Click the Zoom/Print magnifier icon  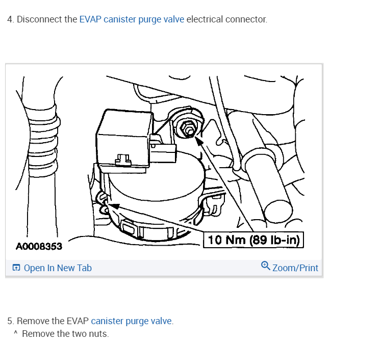[265, 266]
